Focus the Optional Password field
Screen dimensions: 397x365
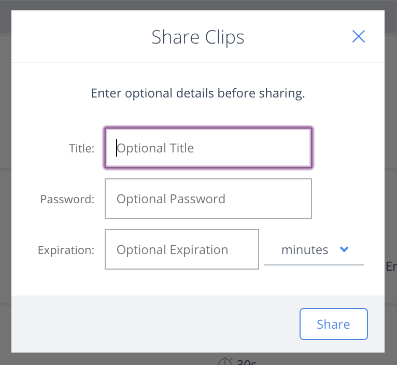coord(208,199)
